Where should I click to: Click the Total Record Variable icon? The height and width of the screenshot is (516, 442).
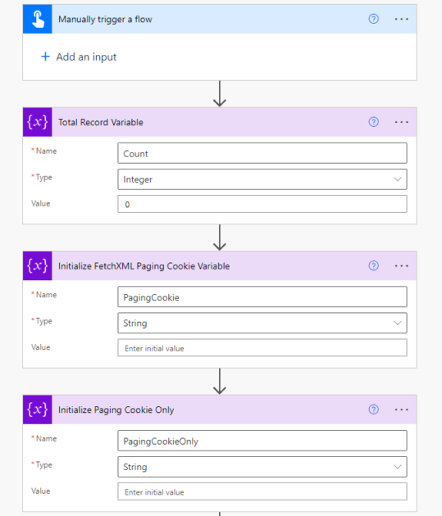click(x=37, y=122)
